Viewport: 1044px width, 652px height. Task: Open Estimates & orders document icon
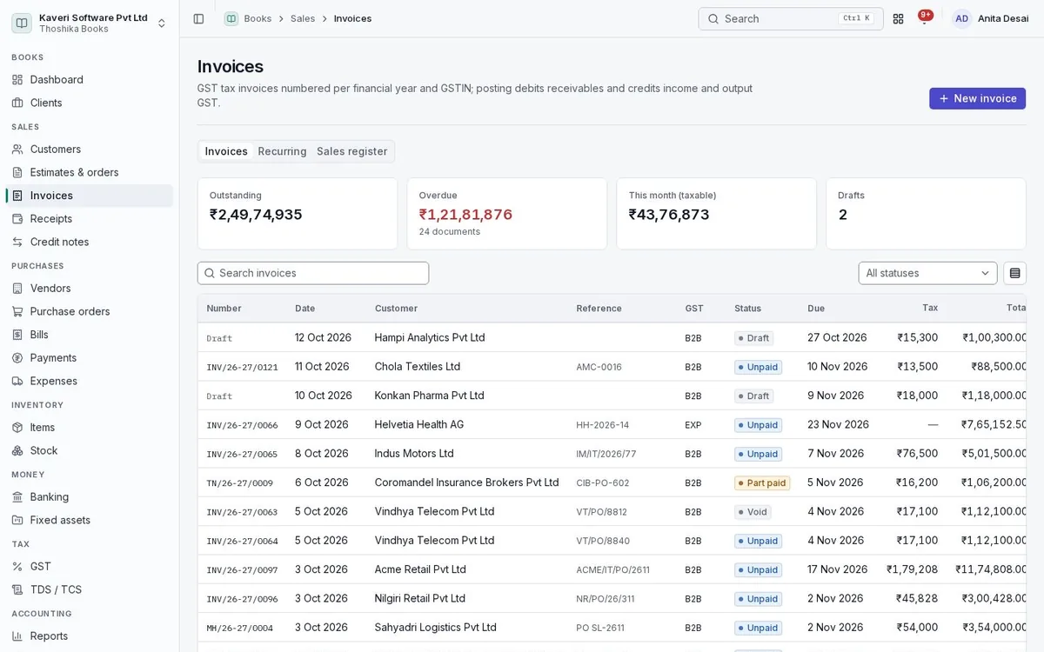click(x=17, y=172)
